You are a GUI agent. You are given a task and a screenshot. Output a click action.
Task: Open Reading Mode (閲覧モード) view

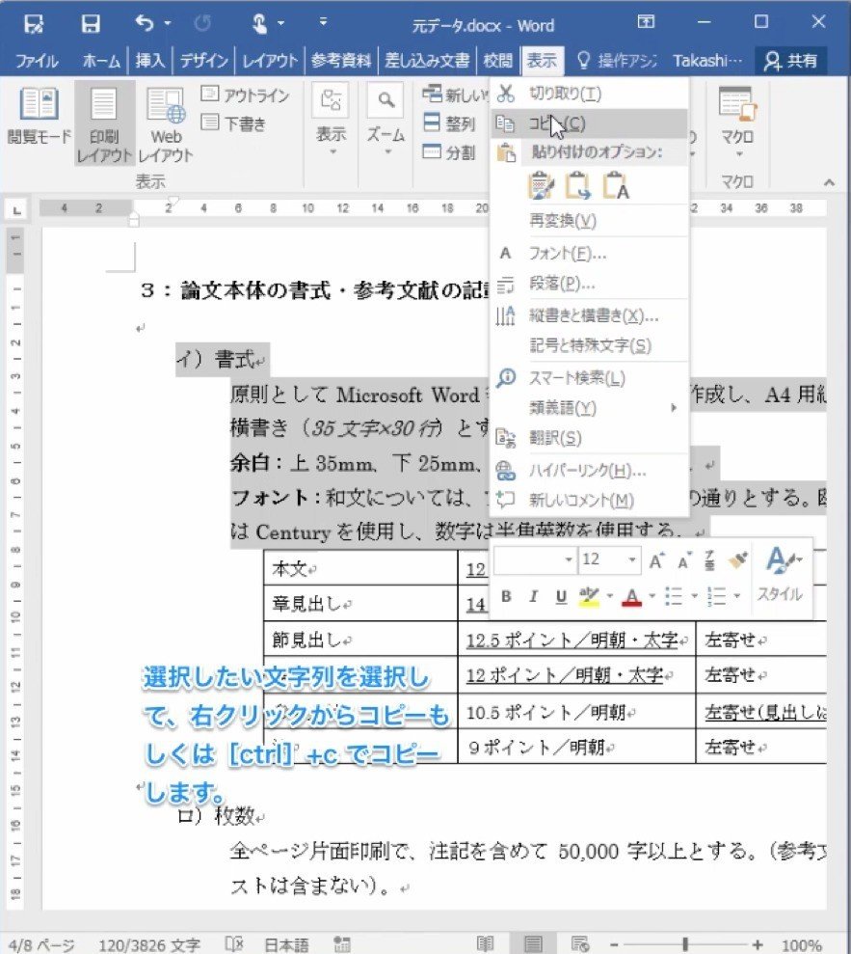39,116
